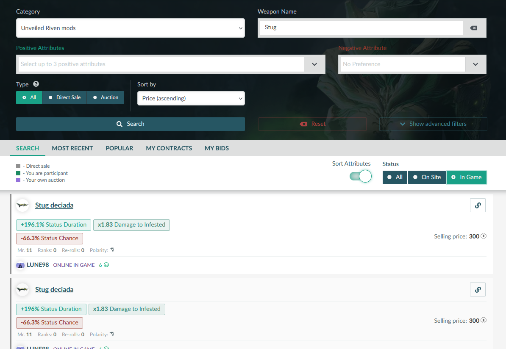The height and width of the screenshot is (349, 506).
Task: Expand Negative Attribute chevron
Action: point(475,64)
